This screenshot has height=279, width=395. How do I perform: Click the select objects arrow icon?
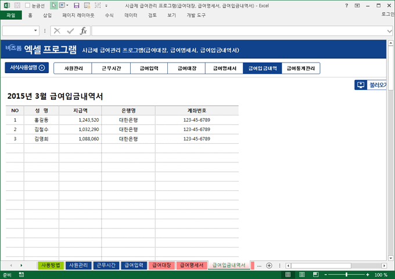point(54,5)
